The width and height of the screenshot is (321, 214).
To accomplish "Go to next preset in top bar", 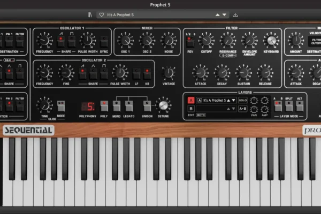I will pyautogui.click(x=224, y=15).
